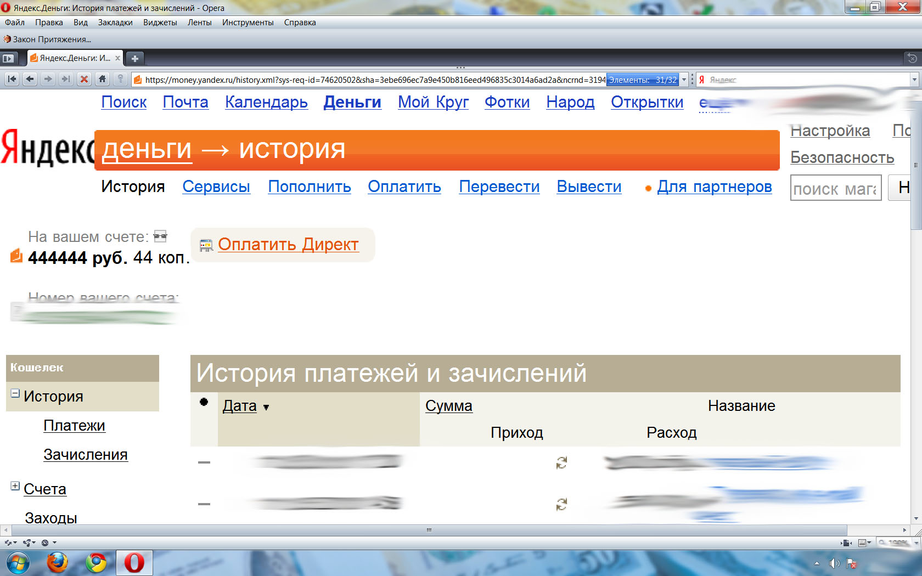
Task: Click the поиск магазина input field
Action: 836,188
